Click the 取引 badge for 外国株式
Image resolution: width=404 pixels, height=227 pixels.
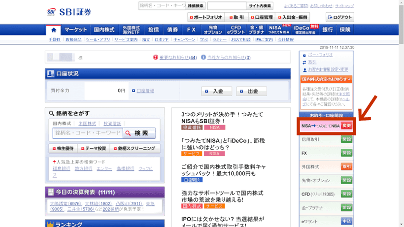pos(346,166)
